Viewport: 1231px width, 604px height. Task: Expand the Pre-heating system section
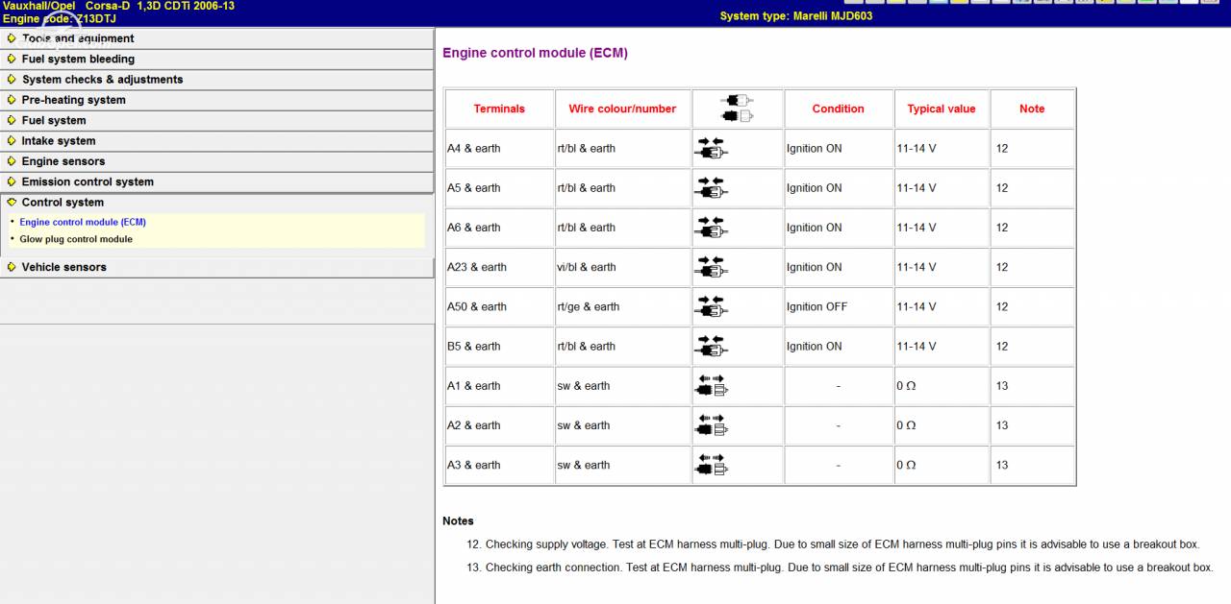click(x=216, y=100)
